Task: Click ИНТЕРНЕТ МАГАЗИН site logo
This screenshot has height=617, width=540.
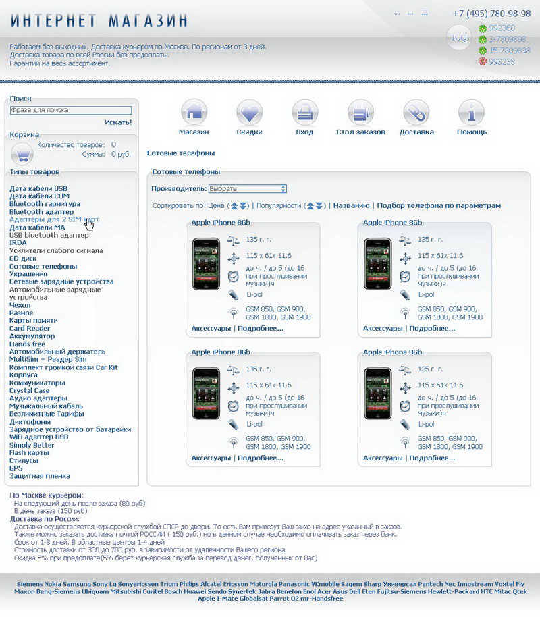Action: pyautogui.click(x=99, y=20)
